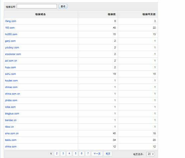Open the koubei.com domain link
The height and width of the screenshot is (158, 185).
pos(11,81)
